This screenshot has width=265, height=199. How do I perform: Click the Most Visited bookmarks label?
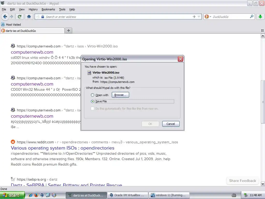click(x=13, y=25)
